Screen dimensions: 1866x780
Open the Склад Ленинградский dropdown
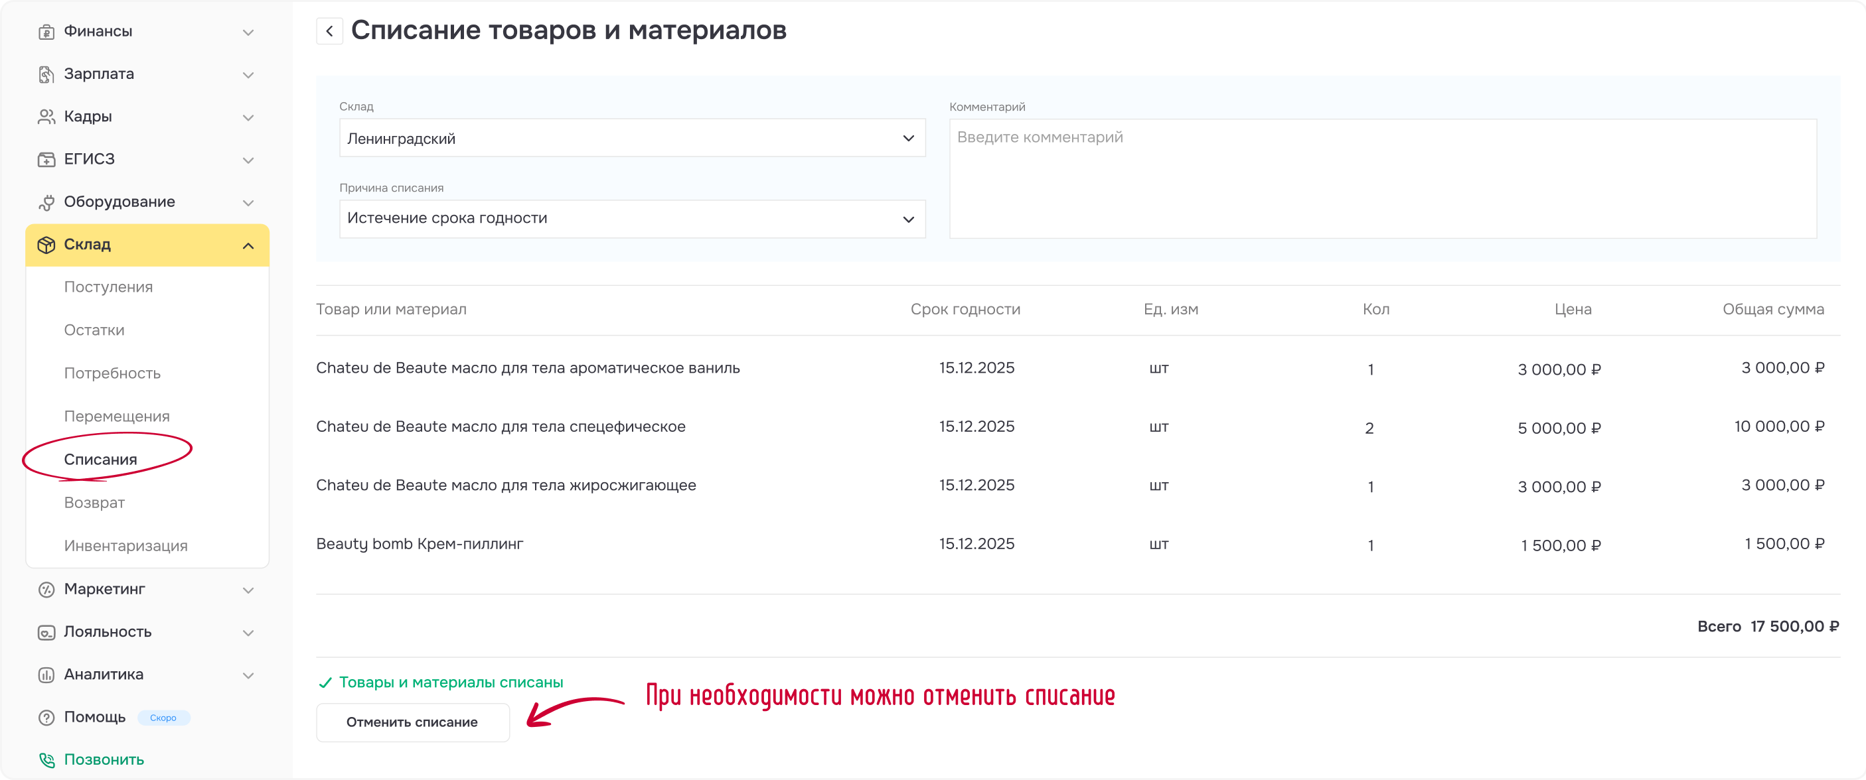(633, 138)
